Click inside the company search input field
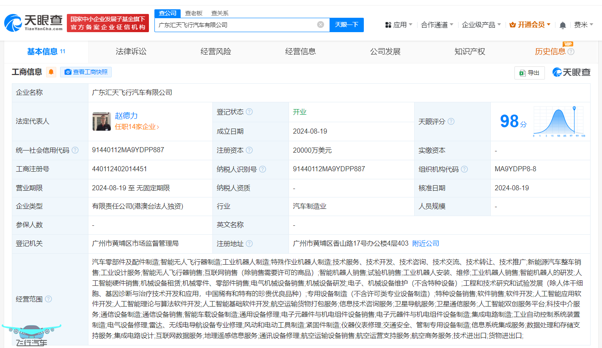 (237, 25)
